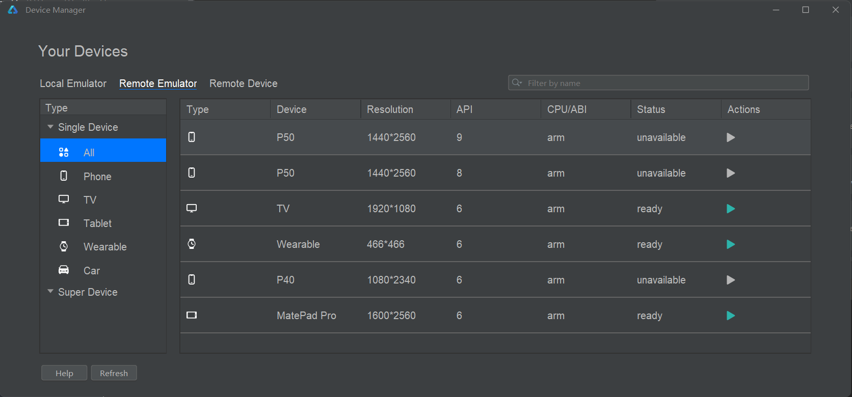Click the tablet type icon in MatePad Pro row

pos(192,315)
